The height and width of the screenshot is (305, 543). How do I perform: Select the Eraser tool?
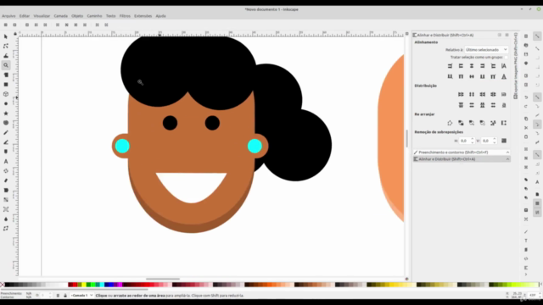pyautogui.click(x=6, y=180)
